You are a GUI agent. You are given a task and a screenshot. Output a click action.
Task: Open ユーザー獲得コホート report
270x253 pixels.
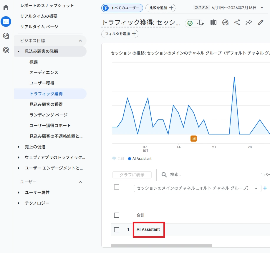point(50,126)
